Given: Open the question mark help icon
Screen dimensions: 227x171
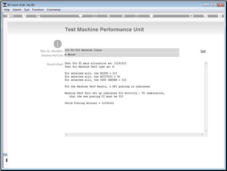Looking at the screenshot, I should coord(24,16).
